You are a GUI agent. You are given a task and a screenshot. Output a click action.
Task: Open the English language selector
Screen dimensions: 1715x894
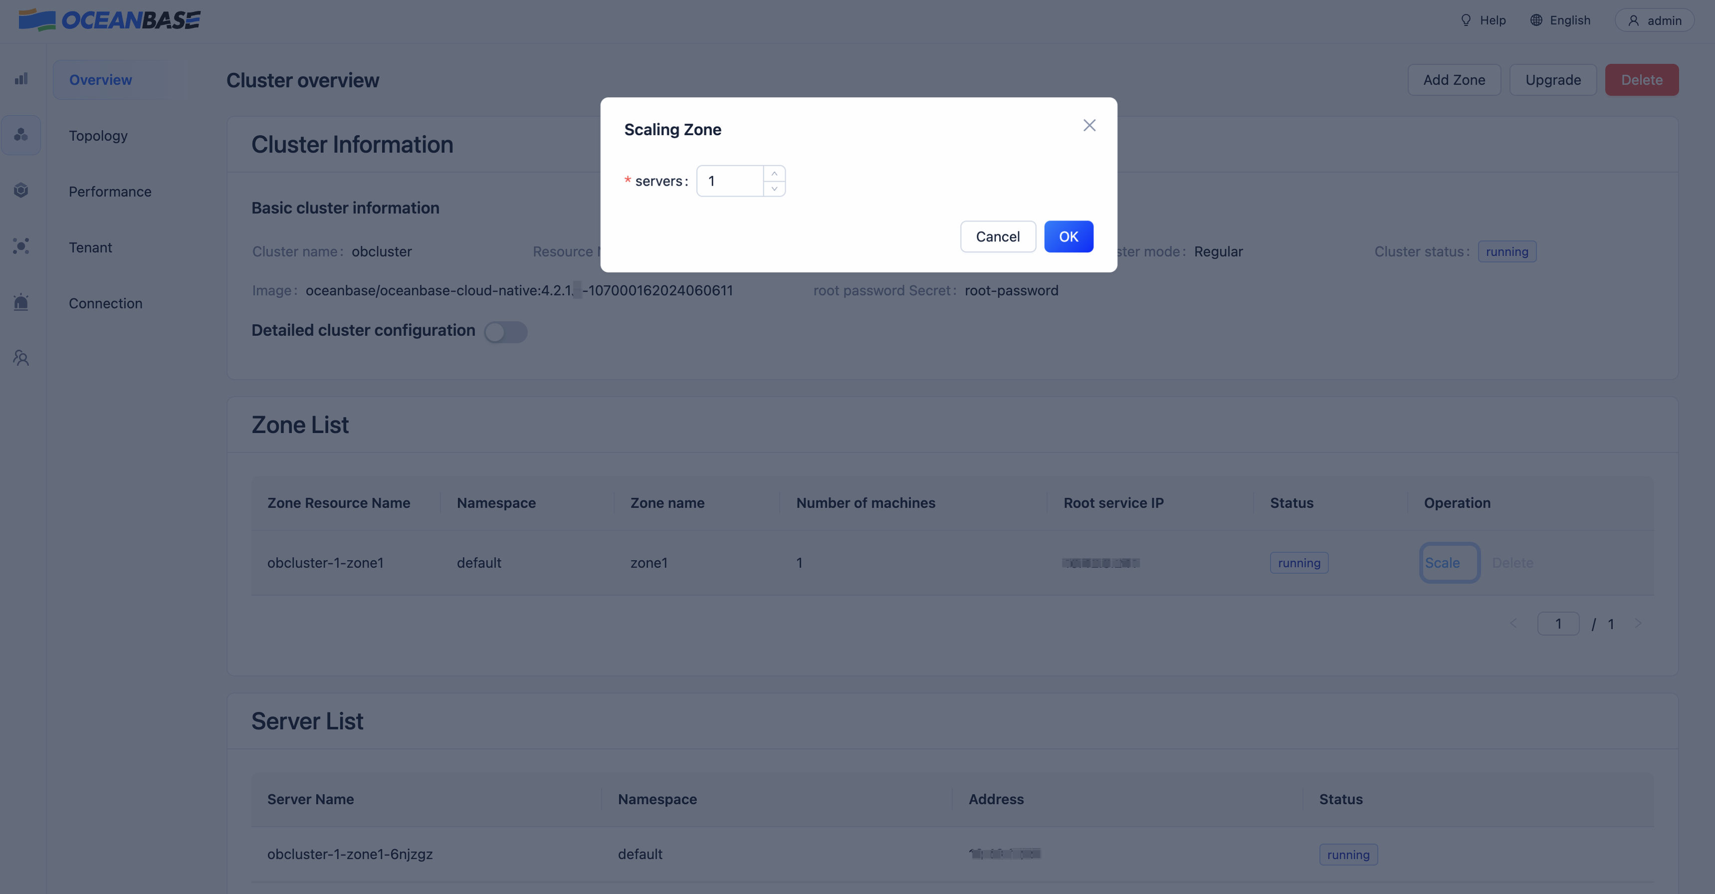click(x=1560, y=20)
